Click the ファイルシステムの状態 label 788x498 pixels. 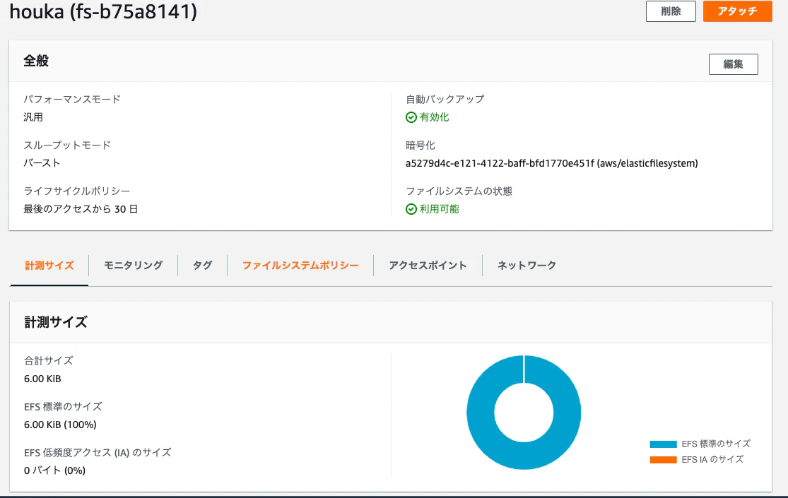click(x=459, y=191)
